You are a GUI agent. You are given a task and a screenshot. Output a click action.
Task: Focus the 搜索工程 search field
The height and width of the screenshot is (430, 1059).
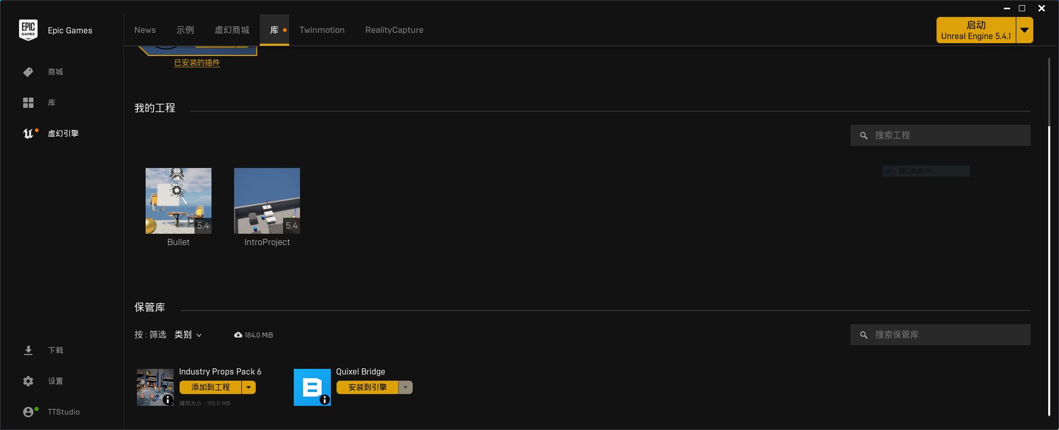pos(941,136)
